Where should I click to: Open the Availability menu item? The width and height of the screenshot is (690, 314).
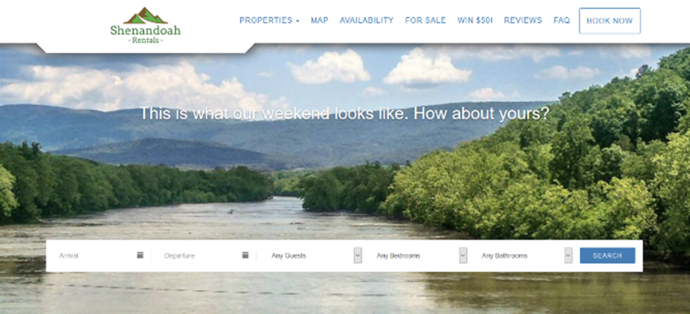(367, 20)
